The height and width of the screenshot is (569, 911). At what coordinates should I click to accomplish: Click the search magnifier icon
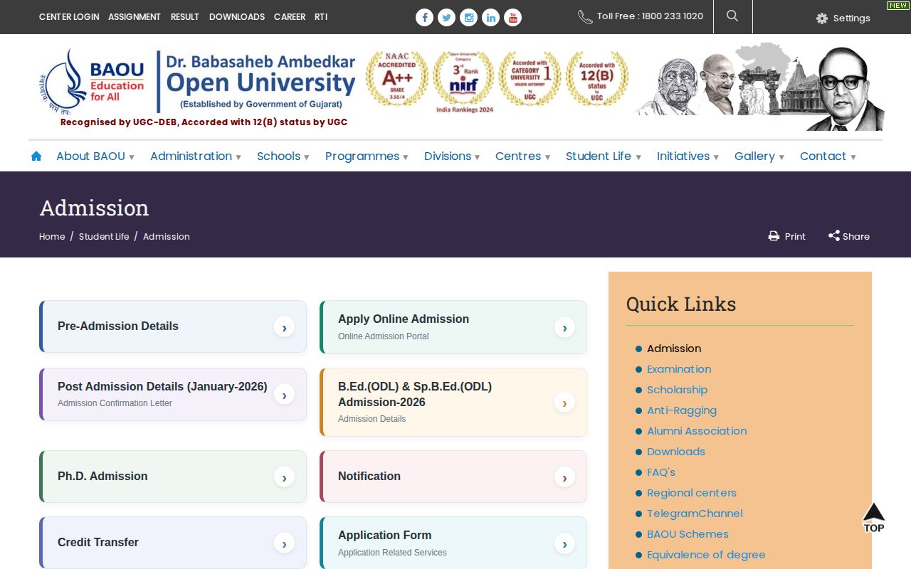tap(732, 16)
